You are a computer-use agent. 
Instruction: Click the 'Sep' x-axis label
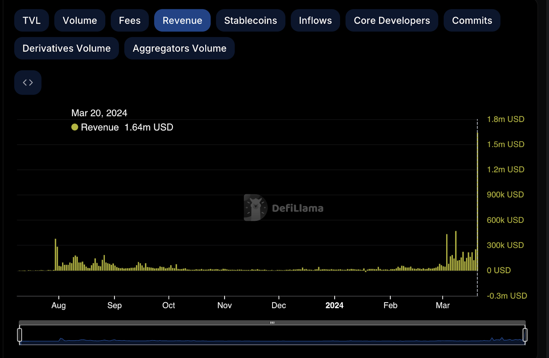point(115,305)
